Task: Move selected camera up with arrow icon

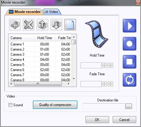Action: [x=42, y=25]
